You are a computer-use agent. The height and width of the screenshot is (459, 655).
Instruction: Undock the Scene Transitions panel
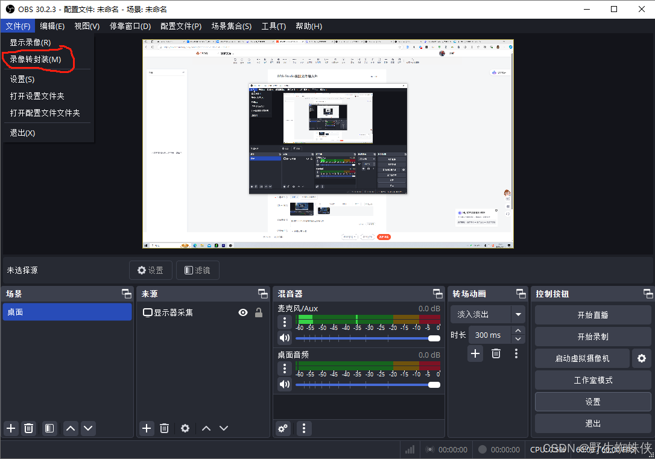(521, 294)
